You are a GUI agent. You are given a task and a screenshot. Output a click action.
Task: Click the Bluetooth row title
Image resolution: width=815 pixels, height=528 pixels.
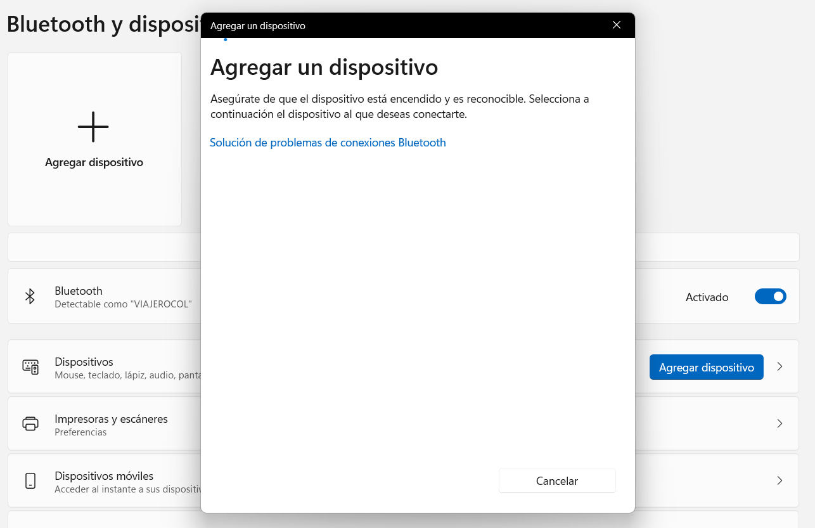tap(79, 291)
